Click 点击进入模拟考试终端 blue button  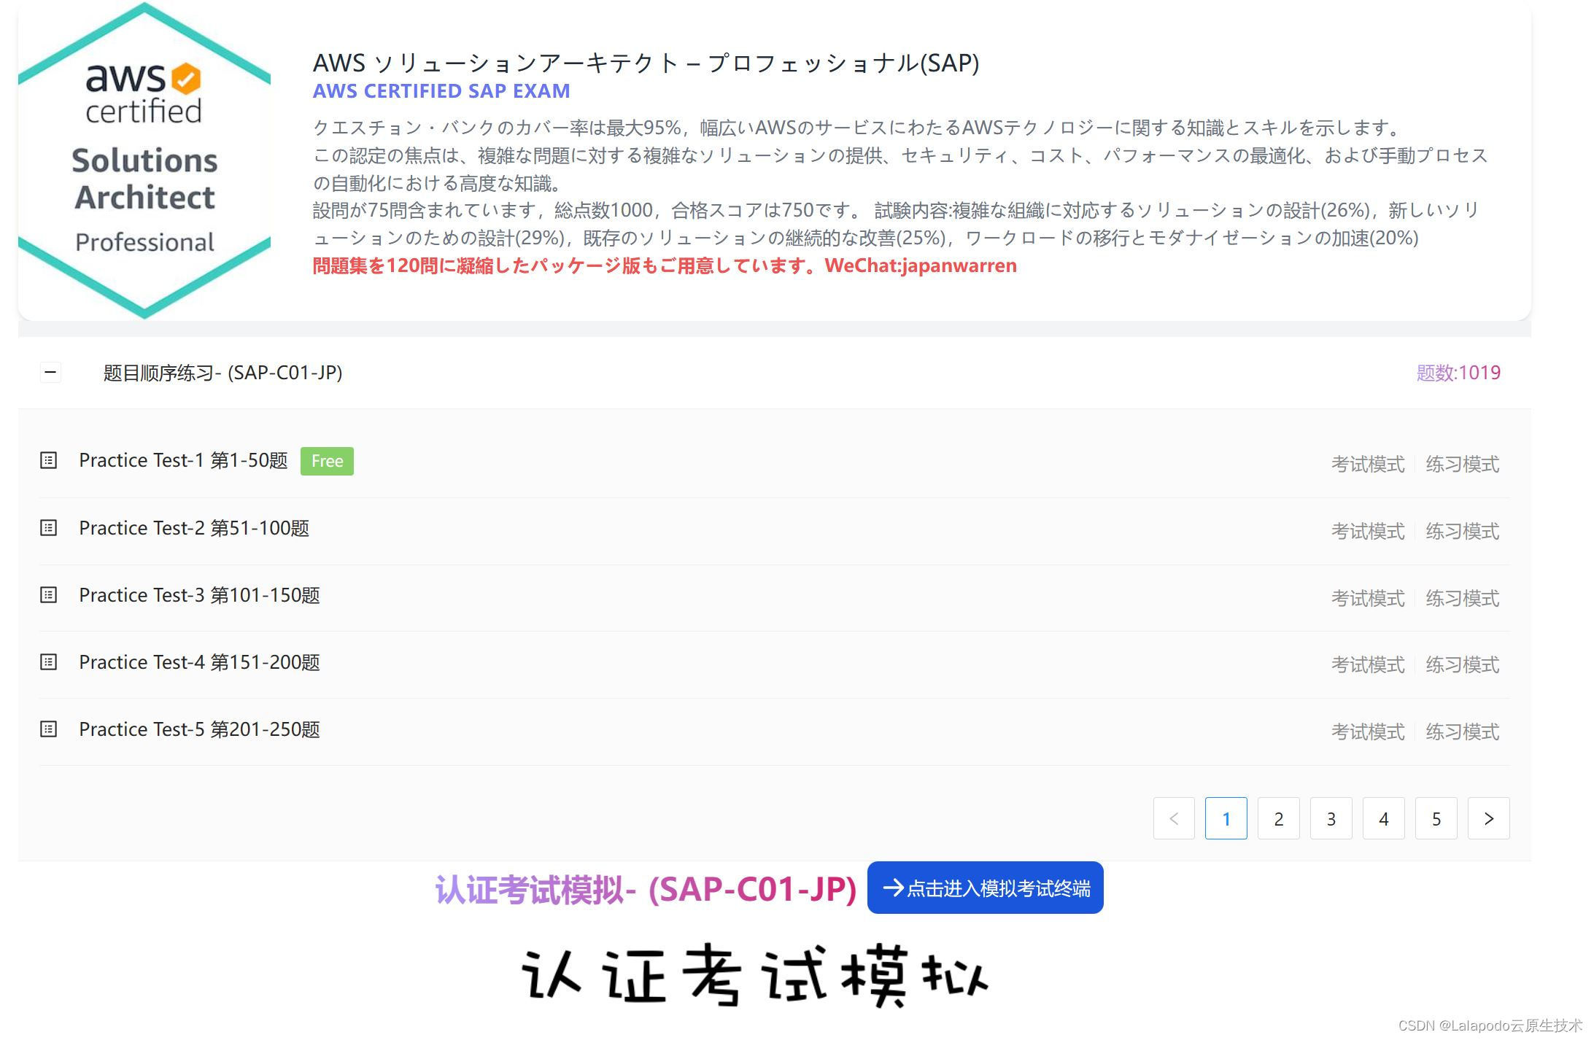click(985, 888)
